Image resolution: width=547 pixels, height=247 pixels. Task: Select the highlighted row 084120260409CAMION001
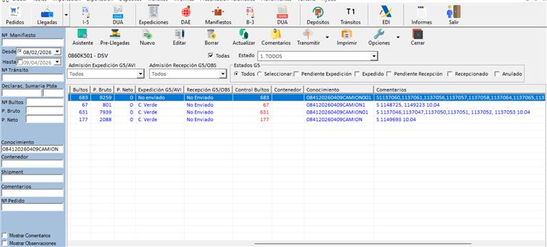pyautogui.click(x=307, y=97)
